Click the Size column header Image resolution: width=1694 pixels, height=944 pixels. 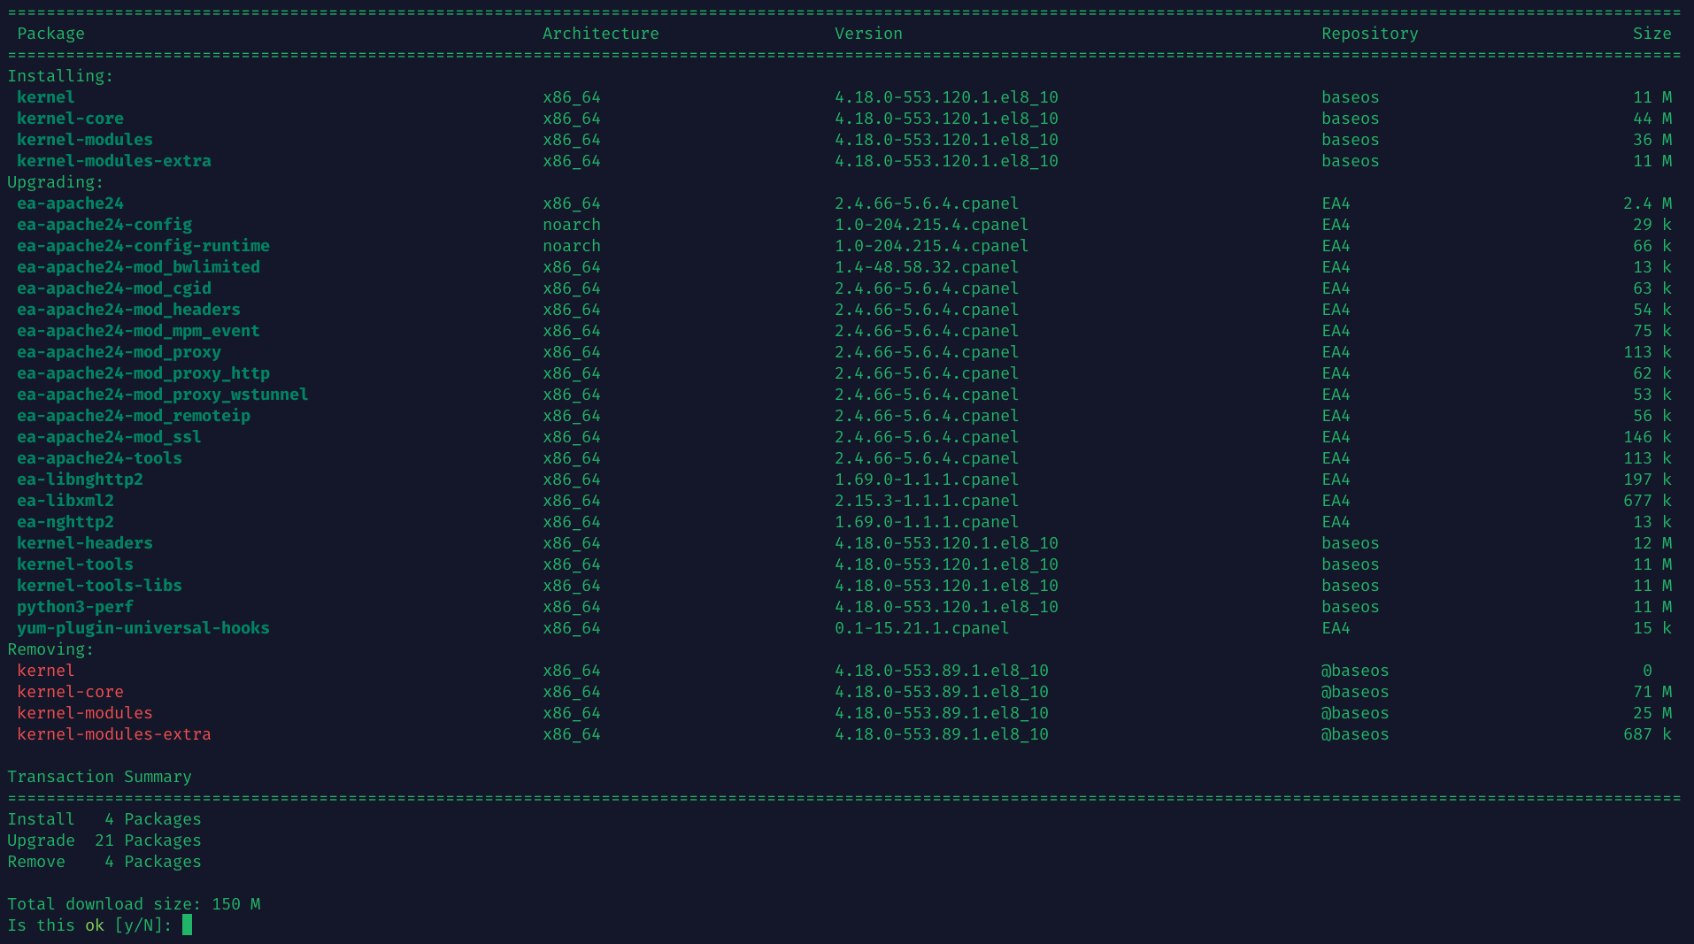tap(1652, 34)
